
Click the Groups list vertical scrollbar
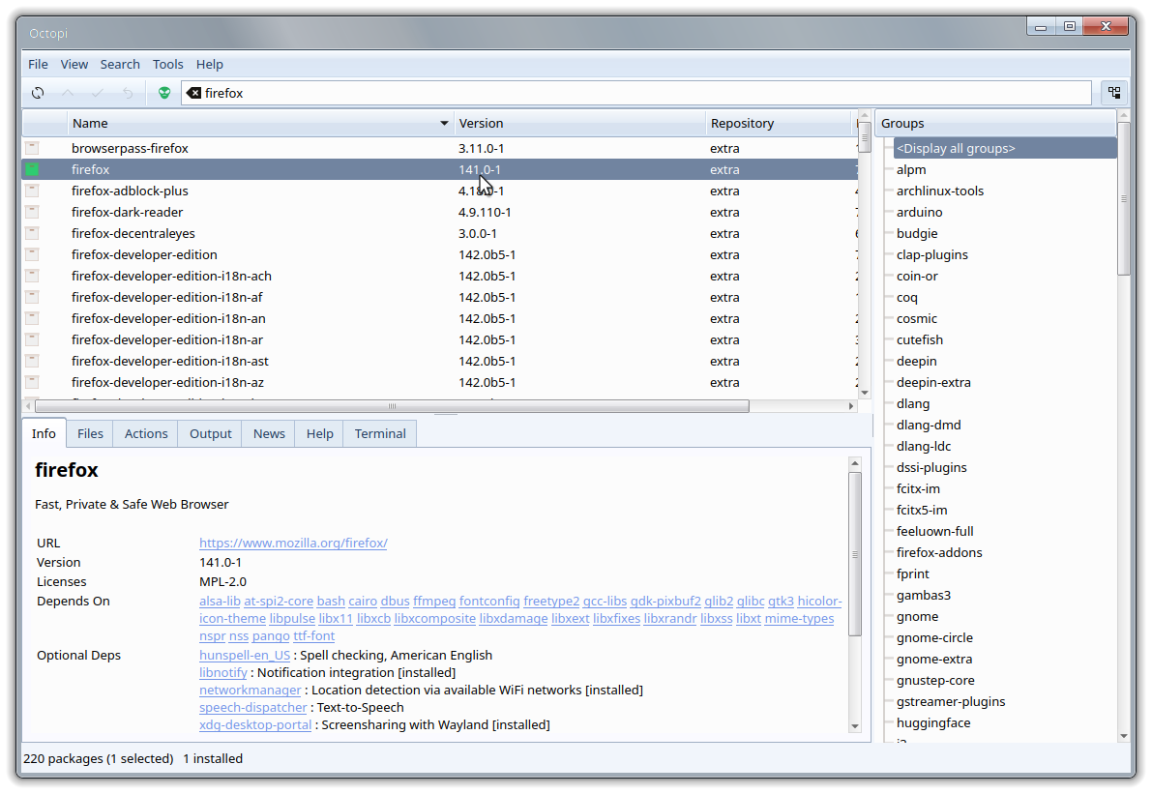pyautogui.click(x=1123, y=198)
